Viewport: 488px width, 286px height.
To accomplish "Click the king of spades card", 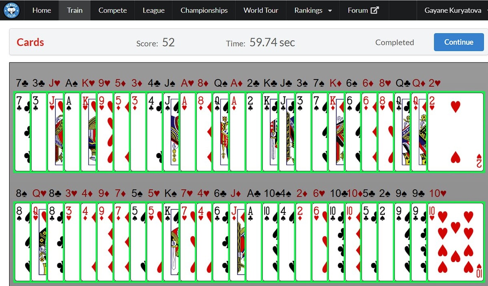I will [x=171, y=242].
